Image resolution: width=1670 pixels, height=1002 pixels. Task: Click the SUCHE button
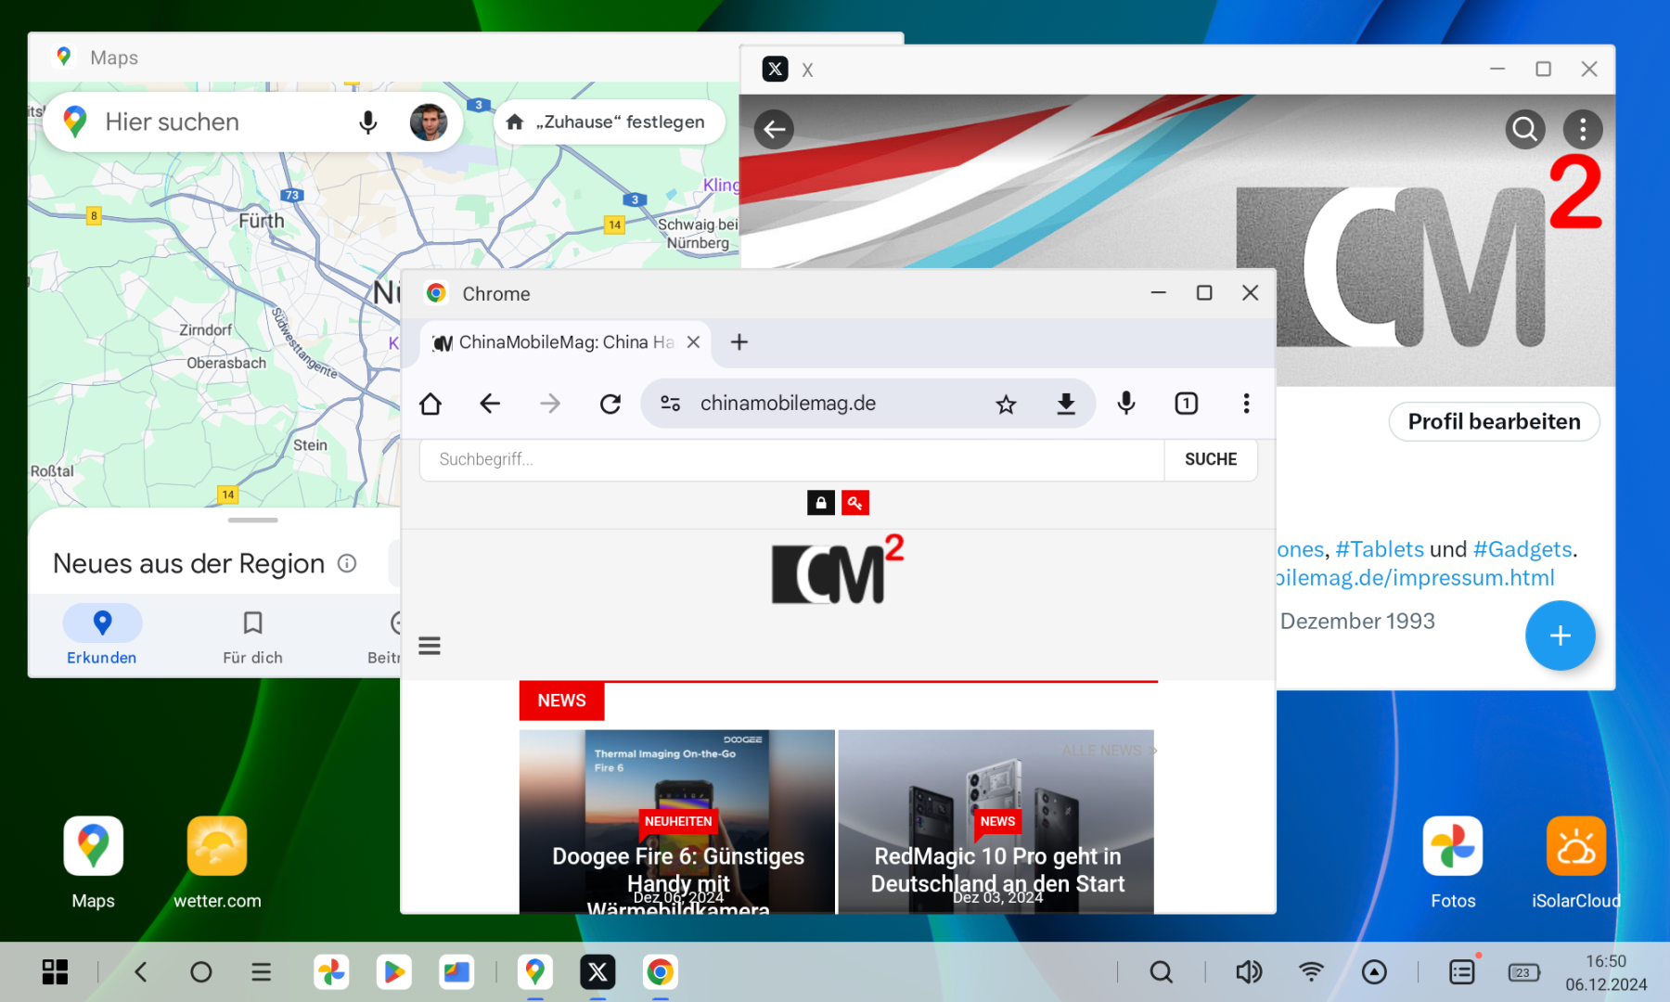pos(1211,459)
